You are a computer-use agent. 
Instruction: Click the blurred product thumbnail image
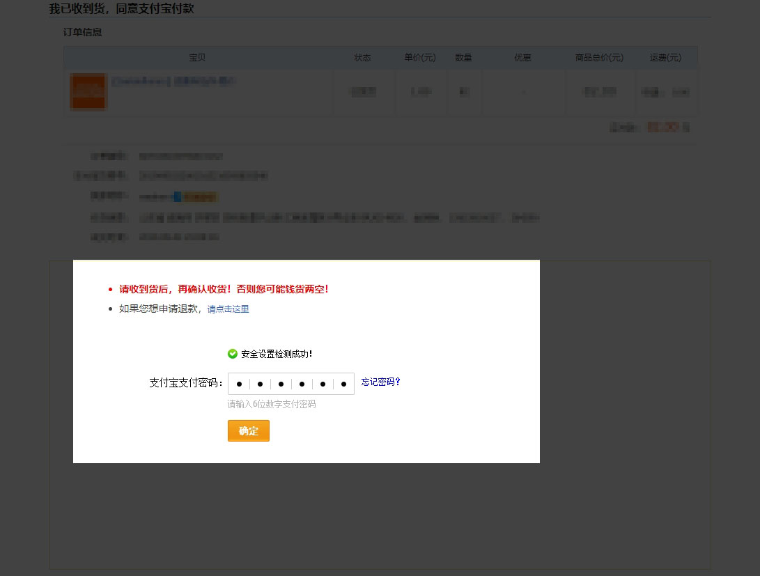pos(88,91)
